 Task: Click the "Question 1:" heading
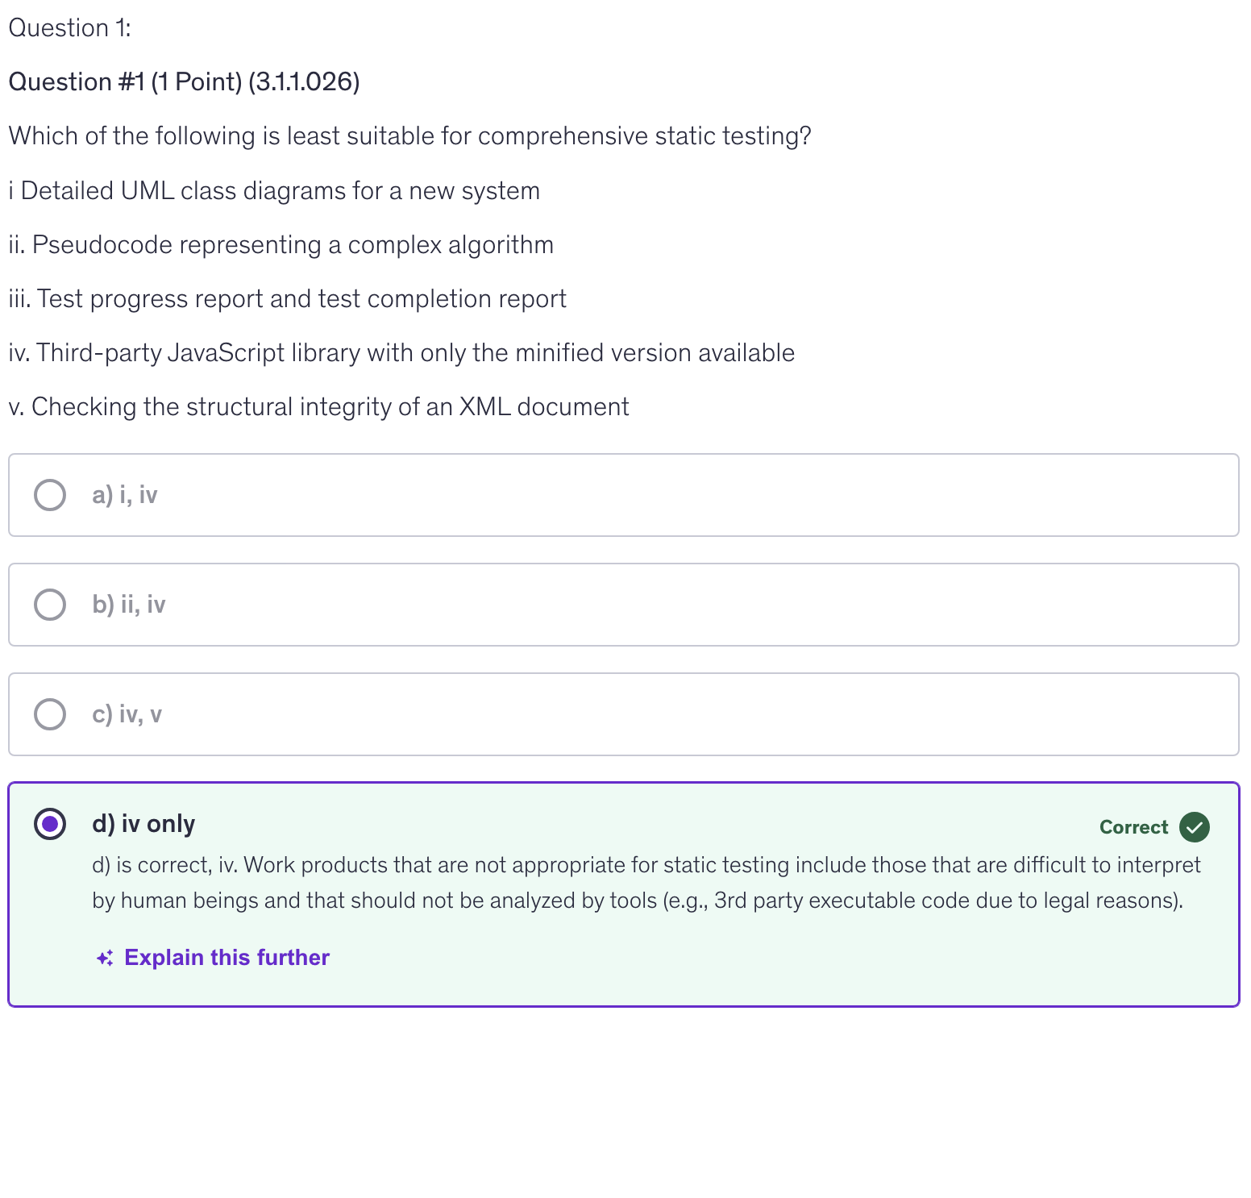tap(70, 28)
